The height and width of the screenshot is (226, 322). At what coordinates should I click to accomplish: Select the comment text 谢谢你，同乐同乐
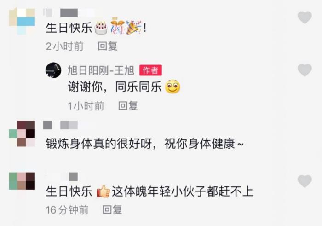(115, 87)
